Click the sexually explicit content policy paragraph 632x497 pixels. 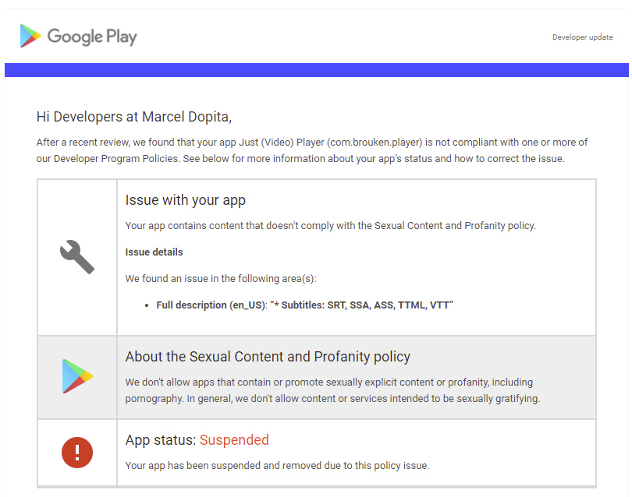tap(332, 390)
